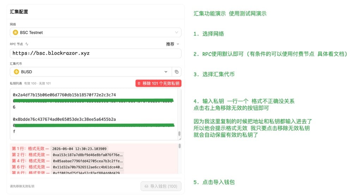
Task: Click the 导入钱包 (100) button
Action: pos(161,186)
